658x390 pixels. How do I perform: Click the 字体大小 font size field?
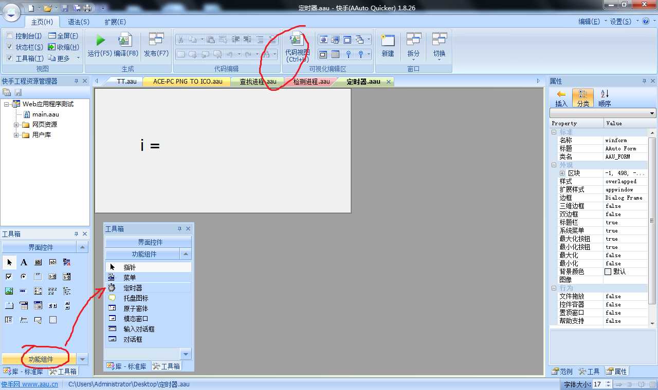point(598,384)
